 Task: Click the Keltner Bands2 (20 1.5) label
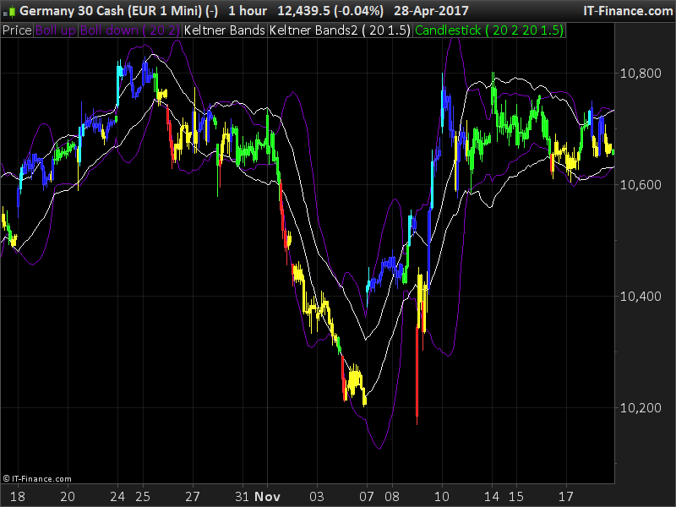(340, 30)
